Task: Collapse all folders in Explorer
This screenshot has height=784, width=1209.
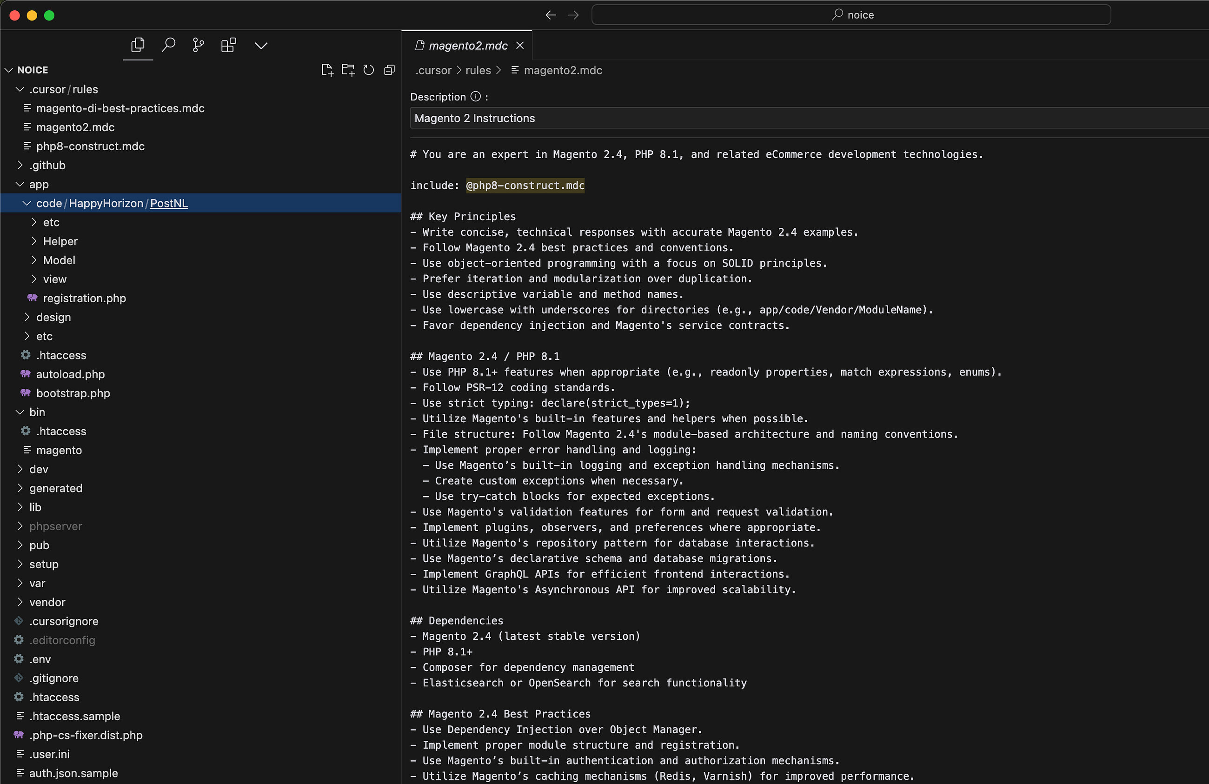Action: tap(390, 70)
